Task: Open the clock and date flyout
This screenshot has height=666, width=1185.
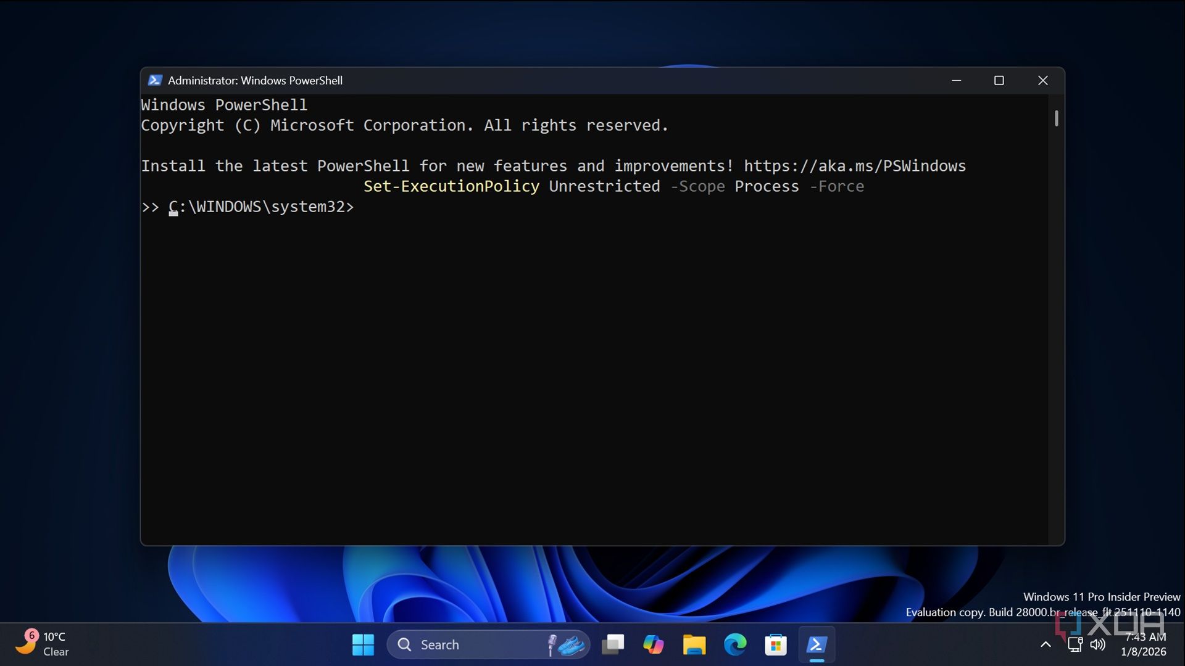Action: (1144, 644)
